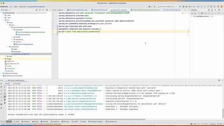
Task: Toggle soft-wrap in console
Action: click(x=5, y=93)
